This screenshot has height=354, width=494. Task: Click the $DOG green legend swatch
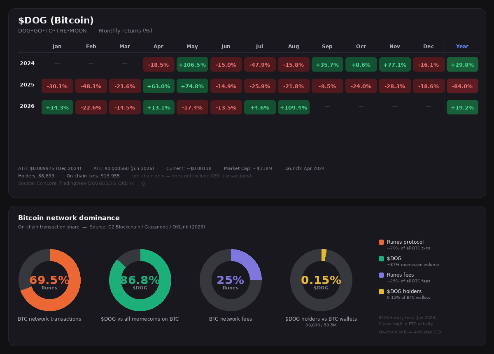(x=381, y=259)
